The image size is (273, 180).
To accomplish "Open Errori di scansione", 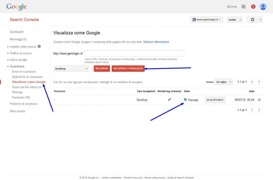I will [24, 71].
